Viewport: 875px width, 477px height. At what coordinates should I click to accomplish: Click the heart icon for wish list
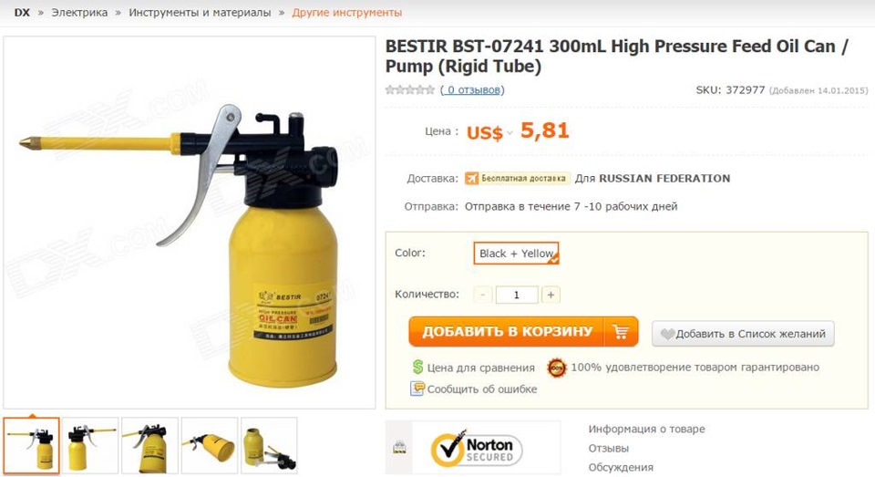pyautogui.click(x=667, y=334)
